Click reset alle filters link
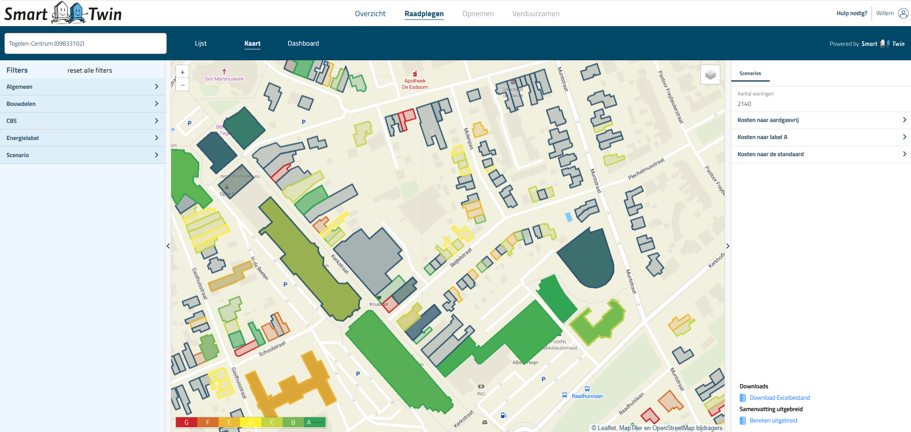 pyautogui.click(x=89, y=70)
